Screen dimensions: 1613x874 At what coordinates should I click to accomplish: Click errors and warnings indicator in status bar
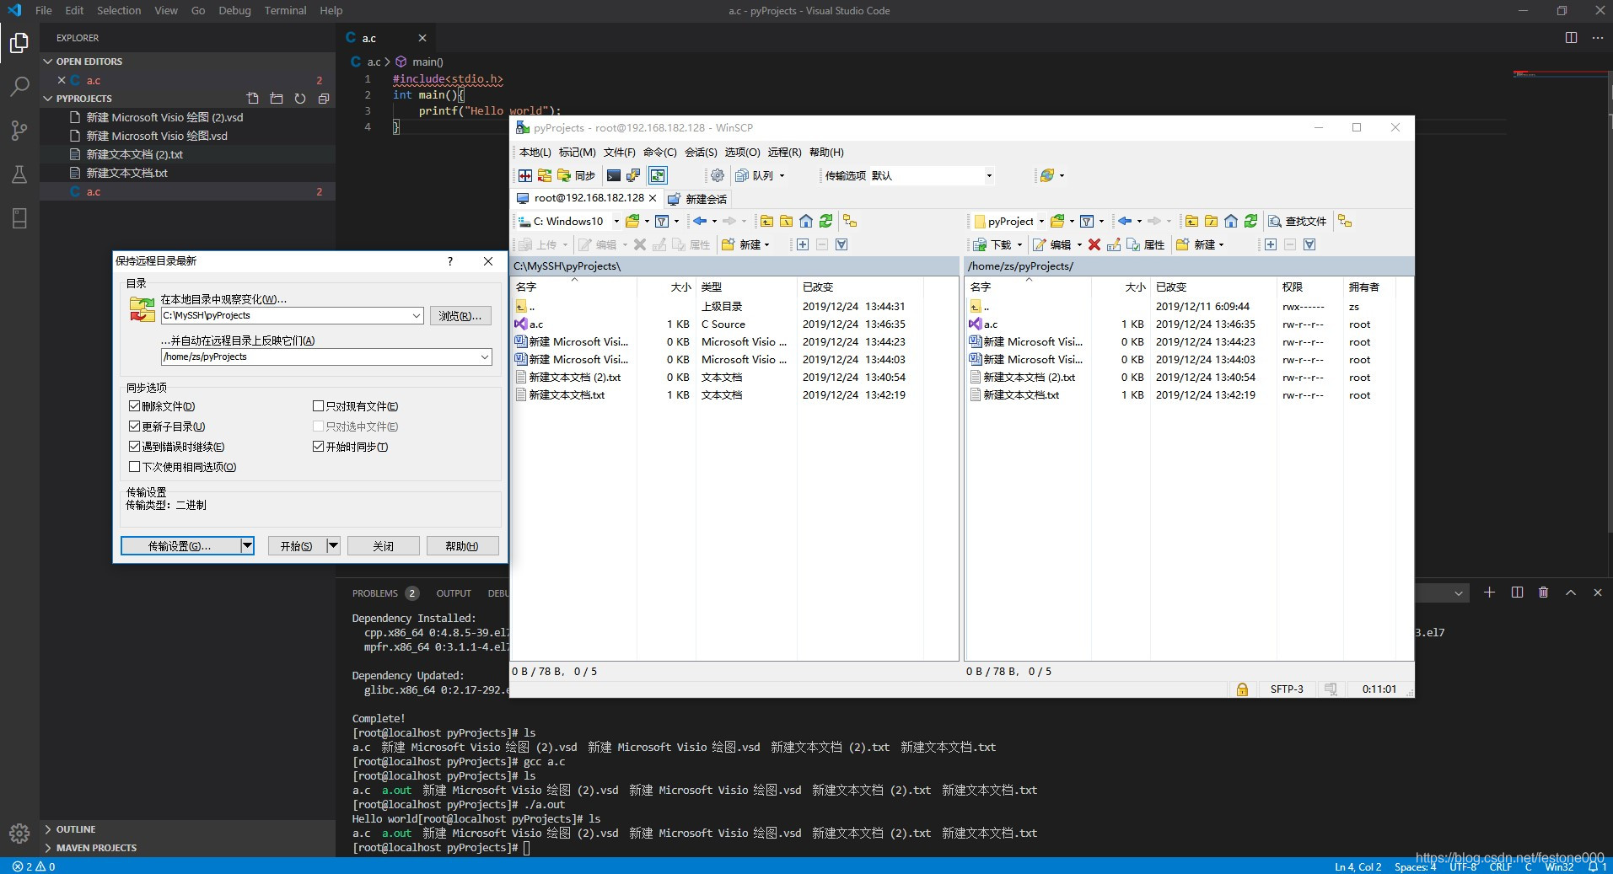pos(34,866)
